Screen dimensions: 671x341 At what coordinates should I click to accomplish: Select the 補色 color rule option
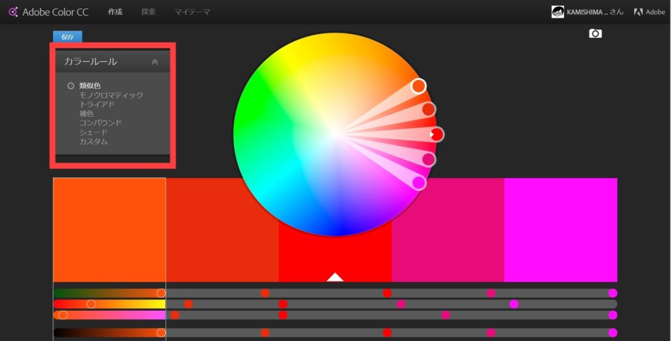pyautogui.click(x=86, y=113)
